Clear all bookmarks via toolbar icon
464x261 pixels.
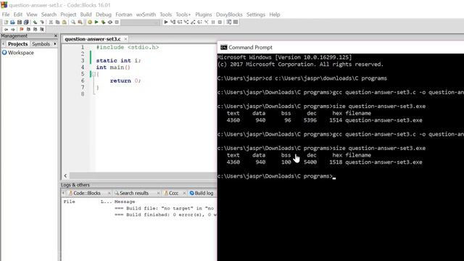42,29
